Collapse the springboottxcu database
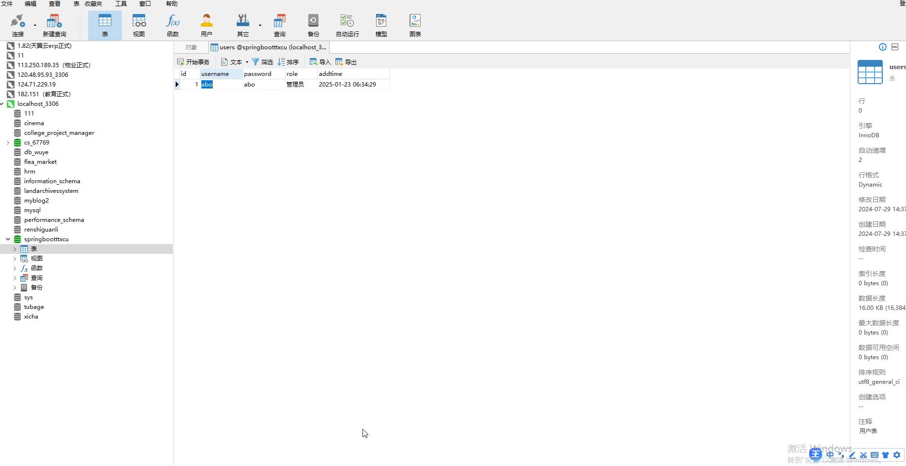The image size is (906, 466). 8,239
